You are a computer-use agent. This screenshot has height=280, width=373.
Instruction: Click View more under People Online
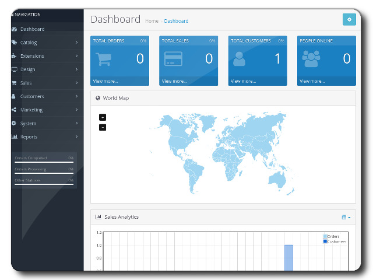click(311, 81)
